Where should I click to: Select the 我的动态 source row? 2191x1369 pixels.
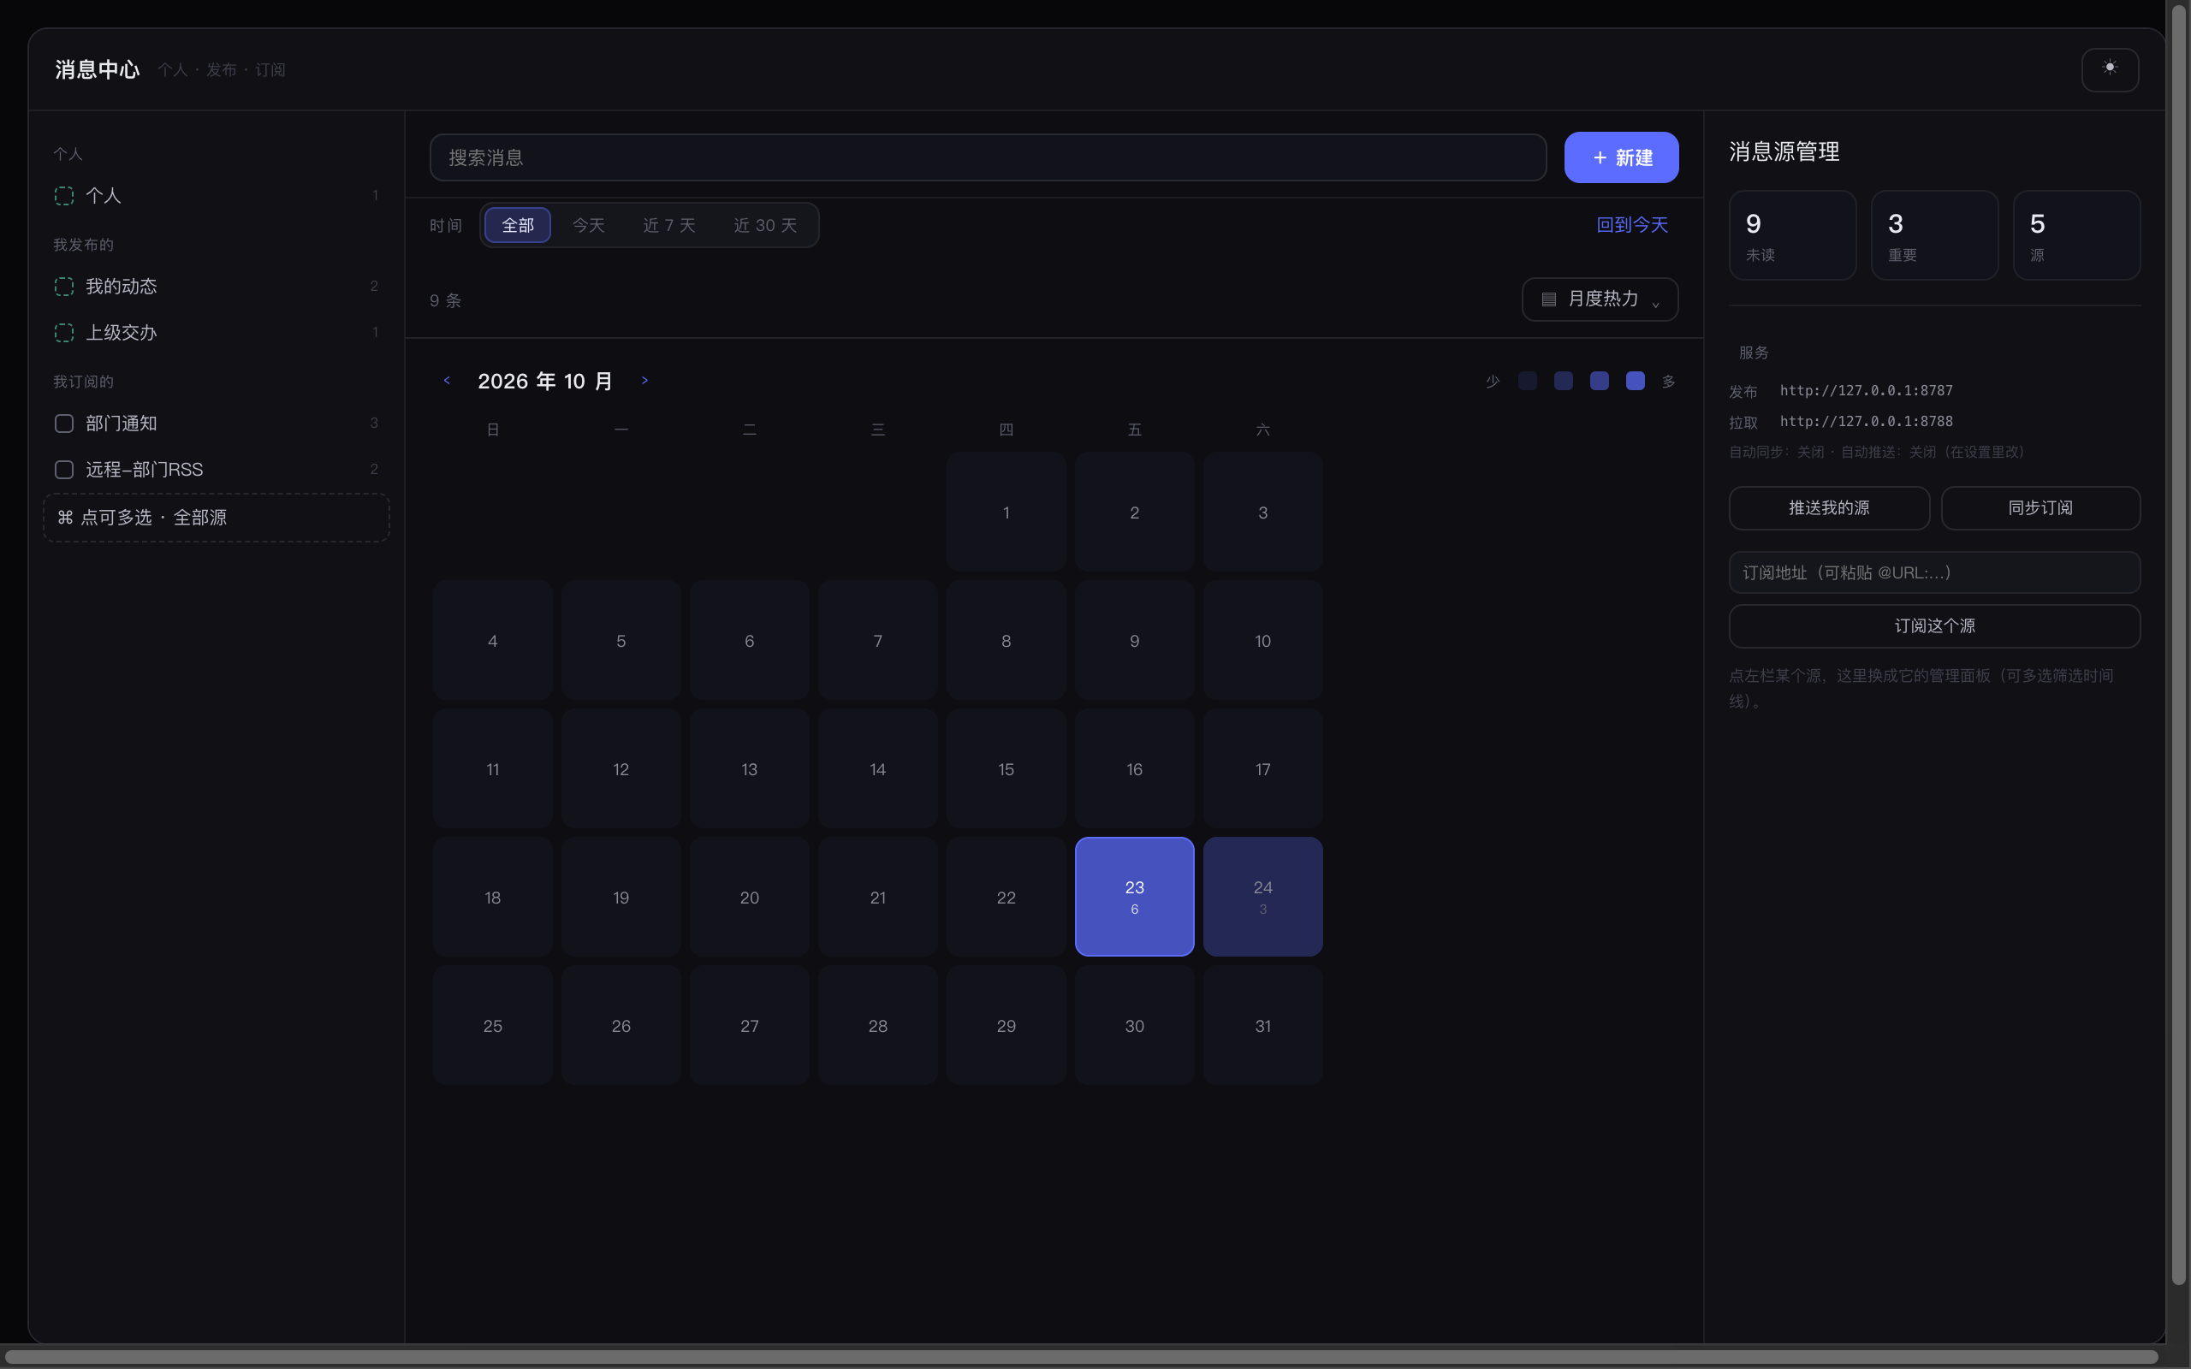[217, 286]
